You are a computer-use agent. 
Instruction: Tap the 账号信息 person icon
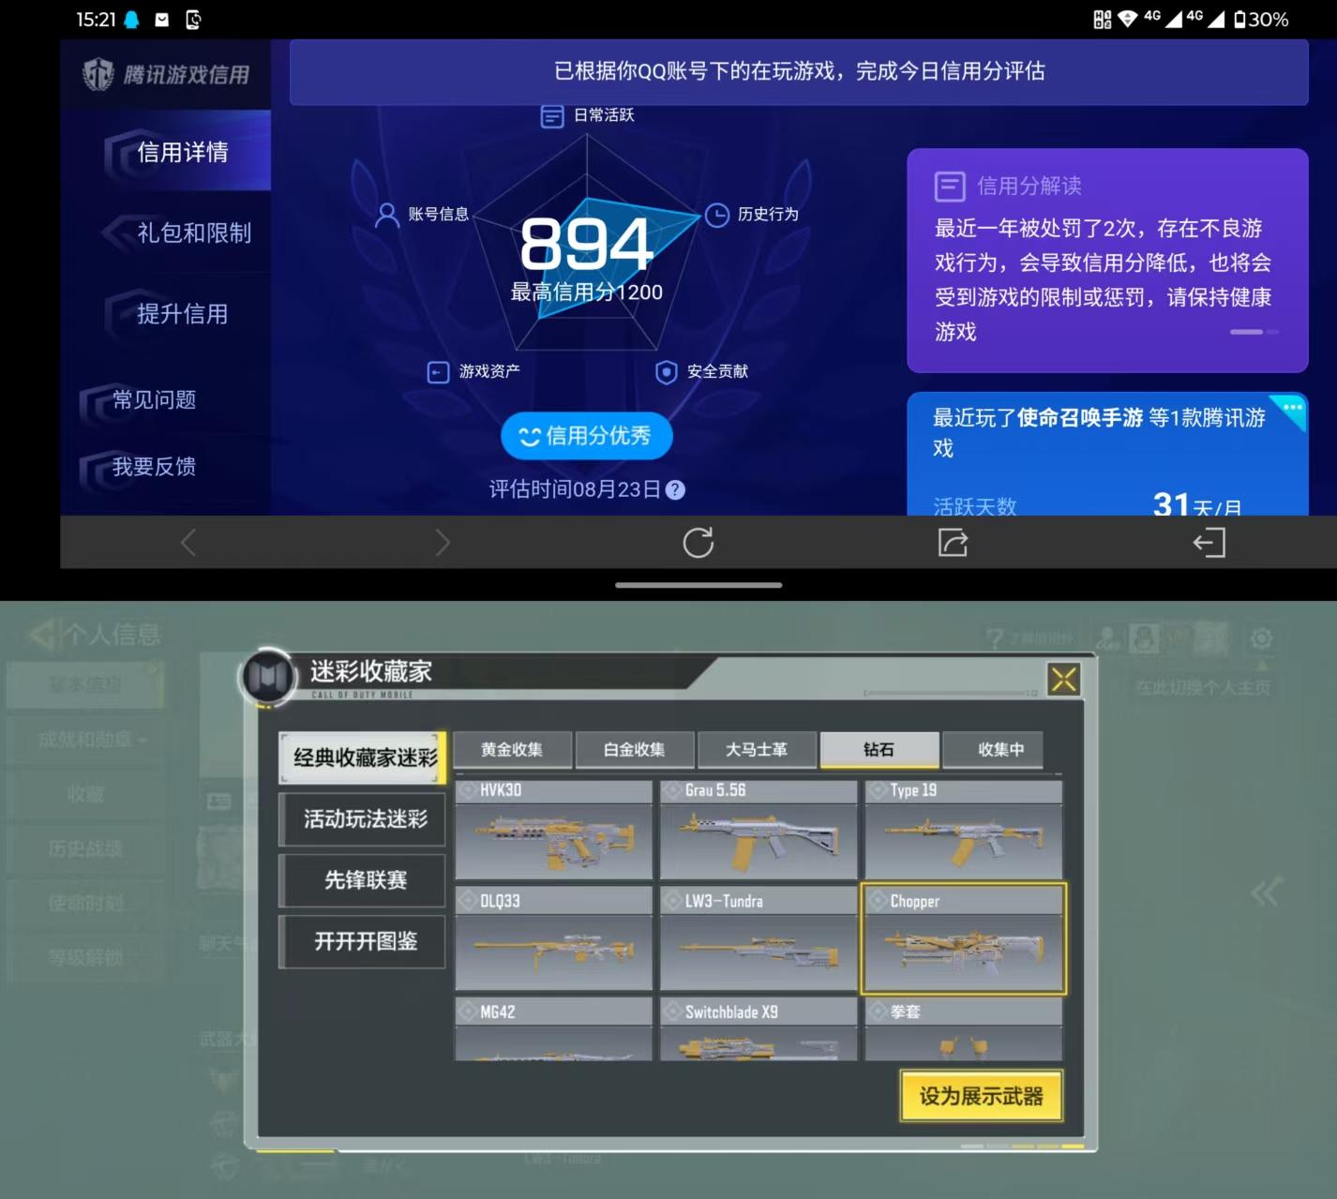click(x=386, y=215)
